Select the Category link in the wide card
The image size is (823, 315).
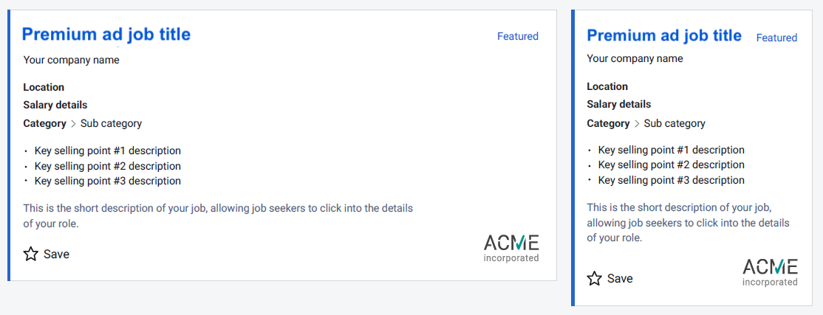tap(44, 123)
